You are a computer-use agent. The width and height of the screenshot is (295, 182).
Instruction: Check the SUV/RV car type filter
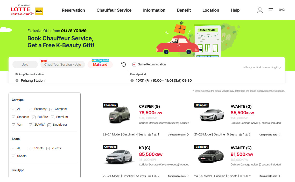tap(31, 125)
